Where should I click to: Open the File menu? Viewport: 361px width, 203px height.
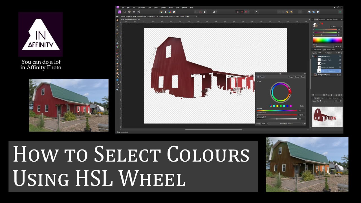click(123, 7)
